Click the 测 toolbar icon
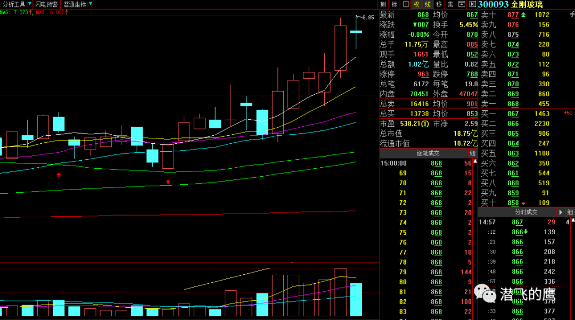 [383, 4]
